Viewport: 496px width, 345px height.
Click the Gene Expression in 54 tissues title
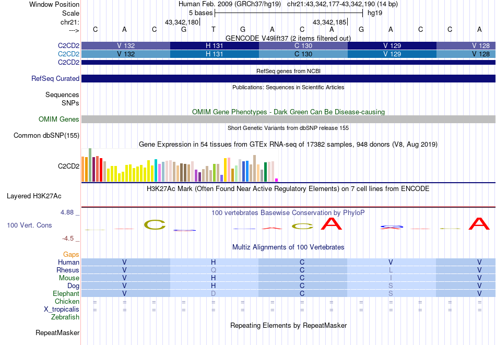288,145
